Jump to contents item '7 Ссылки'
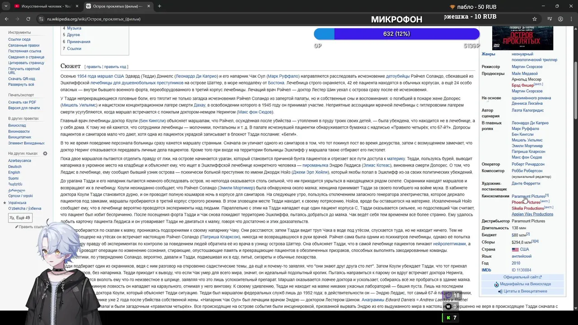578x325 pixels. click(x=72, y=48)
